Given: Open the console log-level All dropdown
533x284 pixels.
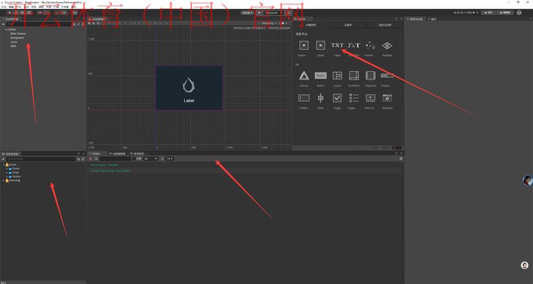Looking at the screenshot, I should point(150,158).
